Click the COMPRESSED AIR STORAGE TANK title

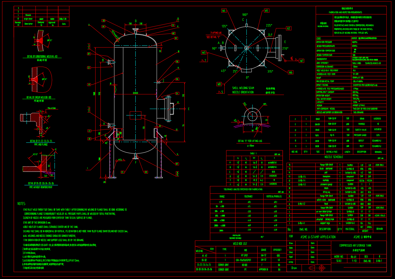pos(355,245)
